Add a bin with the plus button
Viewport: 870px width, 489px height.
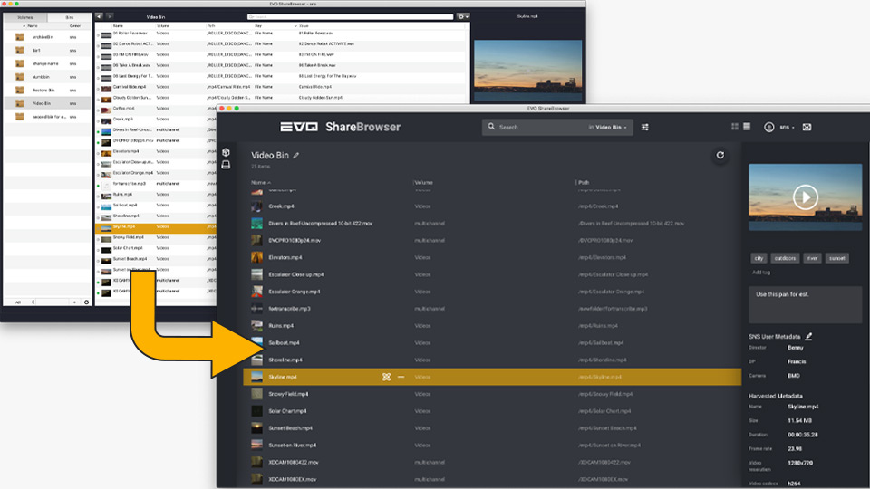[x=74, y=302]
